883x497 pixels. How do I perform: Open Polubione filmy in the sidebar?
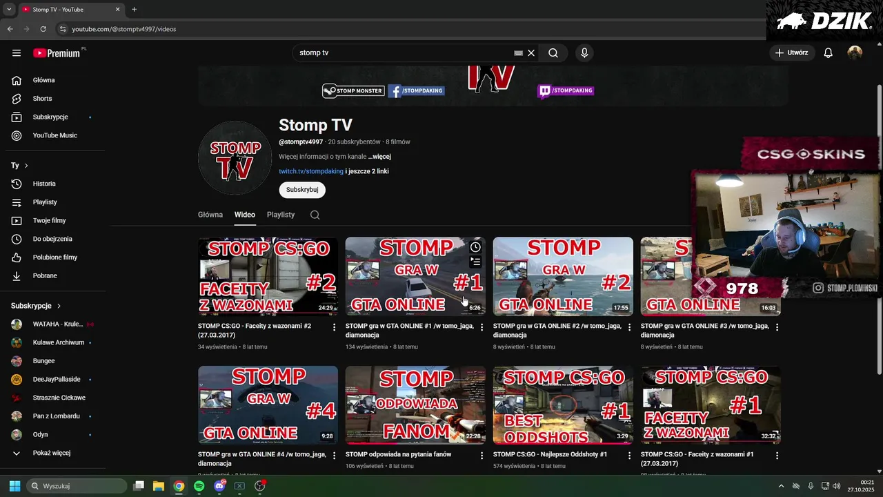pyautogui.click(x=54, y=257)
